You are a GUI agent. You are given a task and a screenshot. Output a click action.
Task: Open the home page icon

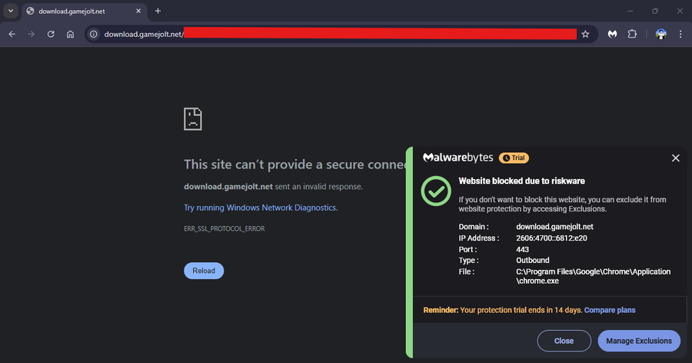coord(70,34)
